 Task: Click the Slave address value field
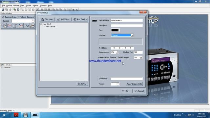click(114, 52)
